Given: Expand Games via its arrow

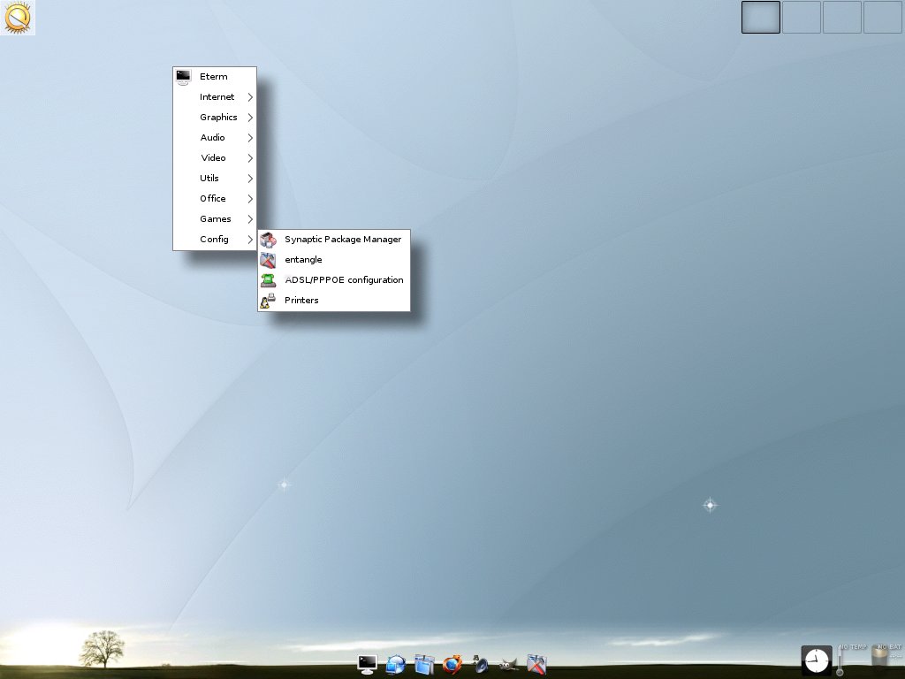Looking at the screenshot, I should (x=250, y=219).
